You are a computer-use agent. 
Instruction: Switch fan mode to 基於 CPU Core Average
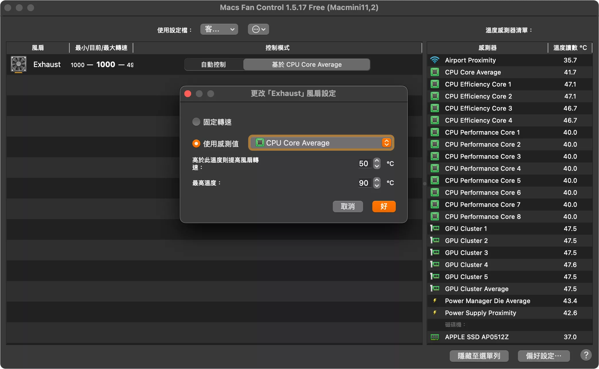pyautogui.click(x=307, y=64)
